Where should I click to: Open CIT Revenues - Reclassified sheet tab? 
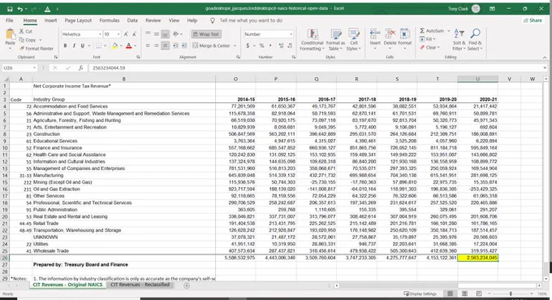(140, 285)
